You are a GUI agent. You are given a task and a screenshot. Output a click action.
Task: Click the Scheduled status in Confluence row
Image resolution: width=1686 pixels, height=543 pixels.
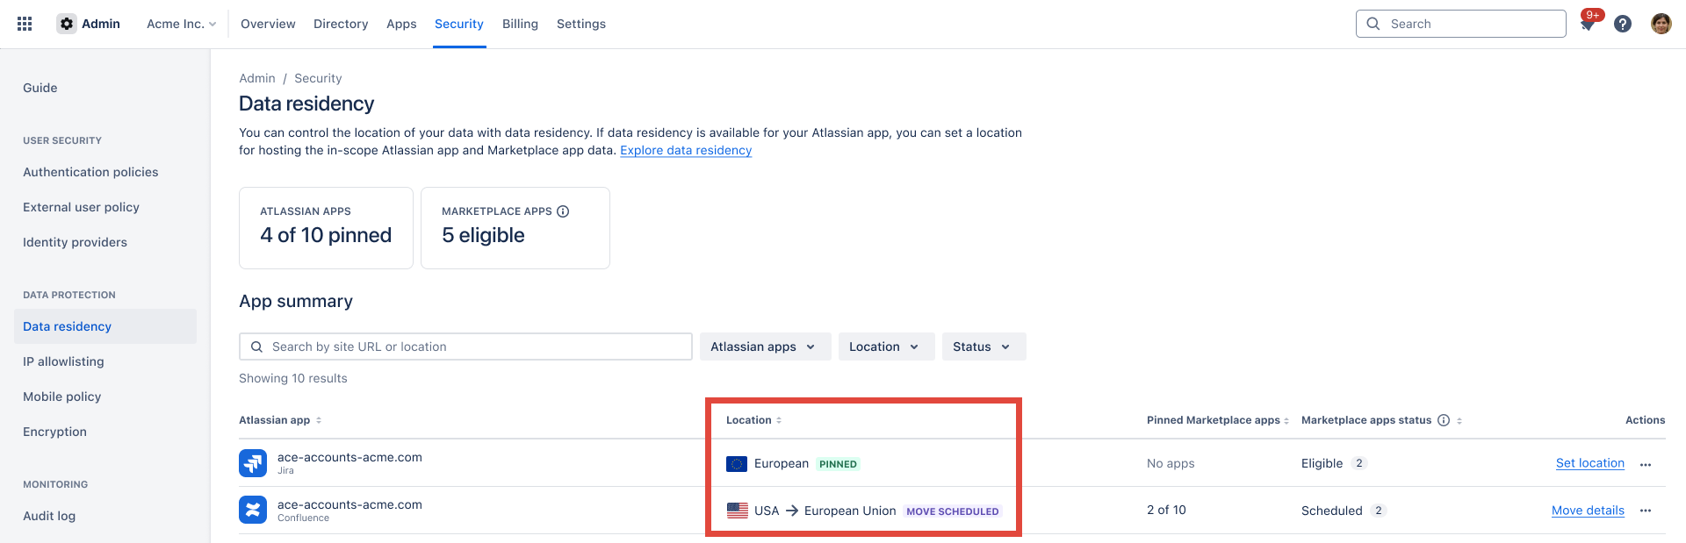point(1331,511)
